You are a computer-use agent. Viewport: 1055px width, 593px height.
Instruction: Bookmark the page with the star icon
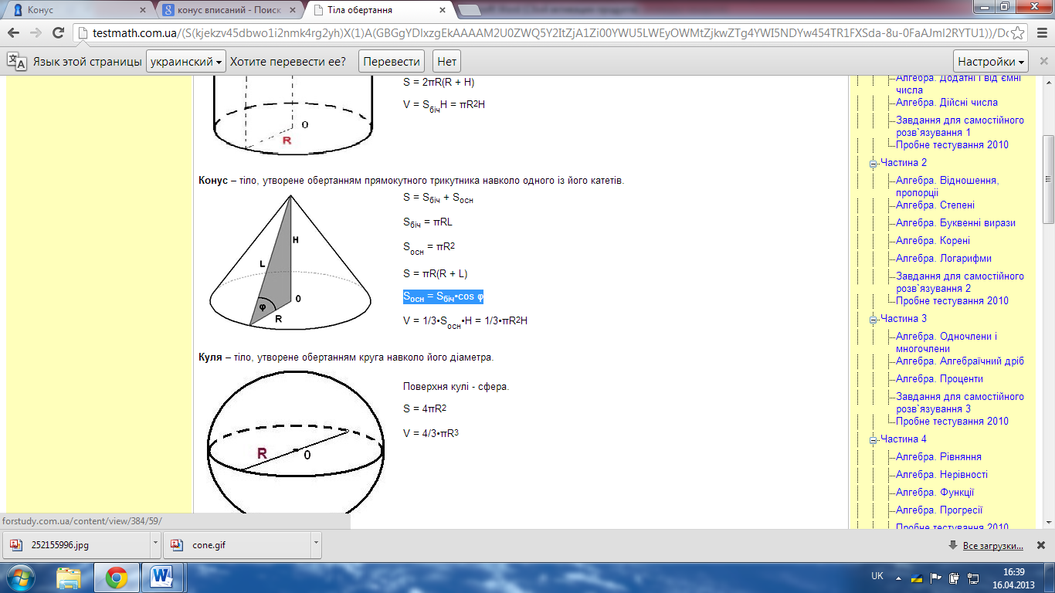1018,33
